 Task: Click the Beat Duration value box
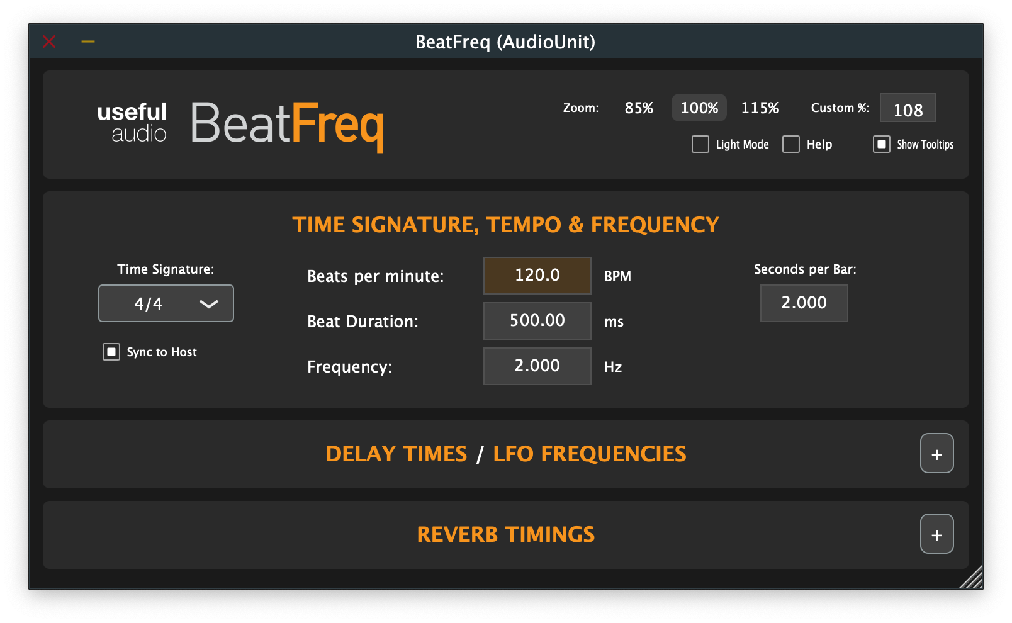(537, 321)
